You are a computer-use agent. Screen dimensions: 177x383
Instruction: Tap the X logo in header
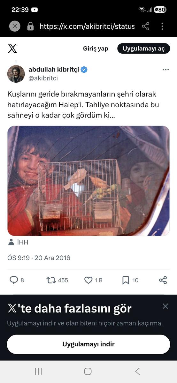tap(12, 49)
